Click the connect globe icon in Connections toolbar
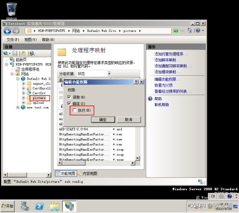The width and height of the screenshot is (239, 213). click(6, 53)
